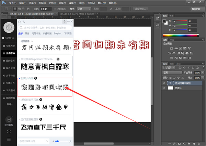The width and height of the screenshot is (206, 146).
Task: Hide the 图层 0 layer
Action: click(164, 88)
